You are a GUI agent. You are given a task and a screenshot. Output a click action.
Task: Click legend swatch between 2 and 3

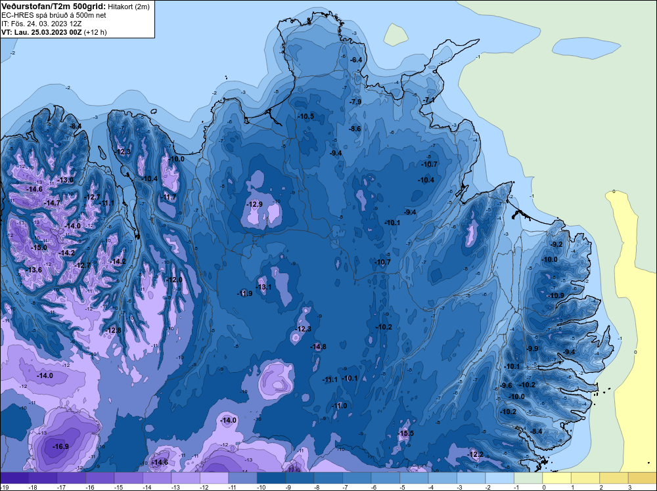click(614, 478)
